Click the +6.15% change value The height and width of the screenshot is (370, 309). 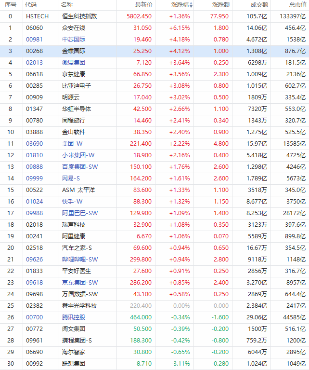click(180, 28)
